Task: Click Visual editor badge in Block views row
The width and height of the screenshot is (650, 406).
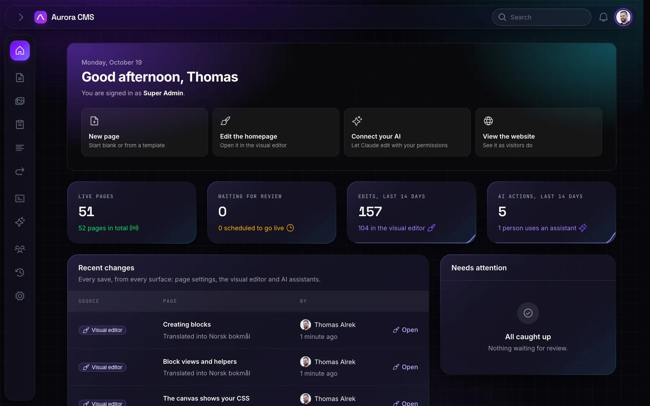Action: 103,367
